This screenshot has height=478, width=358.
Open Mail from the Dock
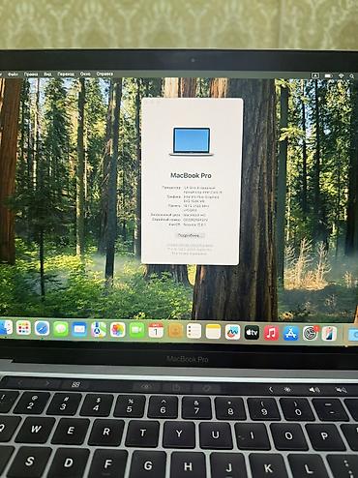click(79, 329)
